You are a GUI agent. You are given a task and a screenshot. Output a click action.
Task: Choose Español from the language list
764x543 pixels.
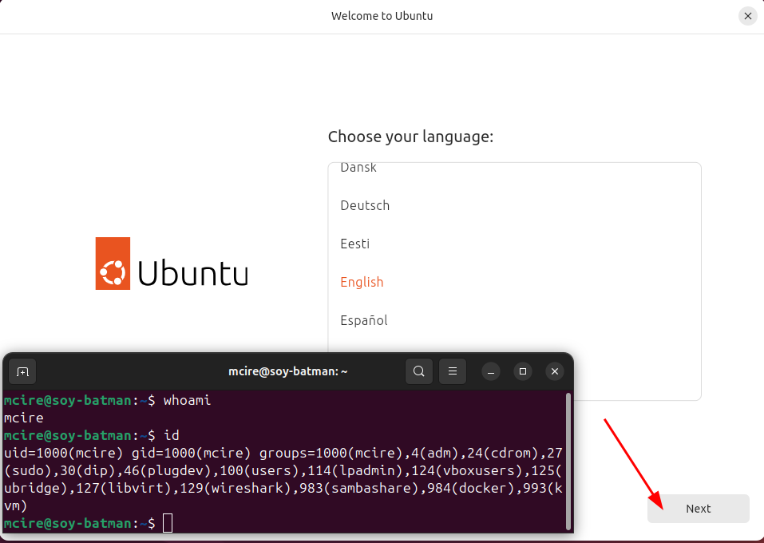[x=364, y=320]
